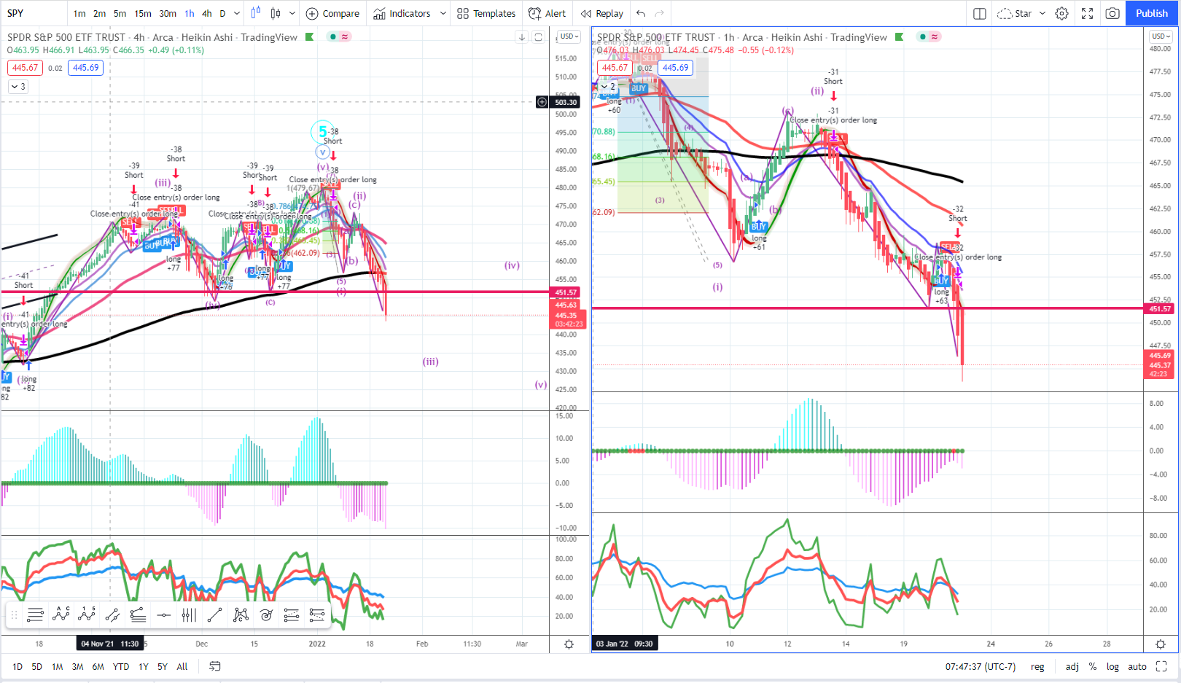Select the trend-based Fib extension tool

coord(292,615)
